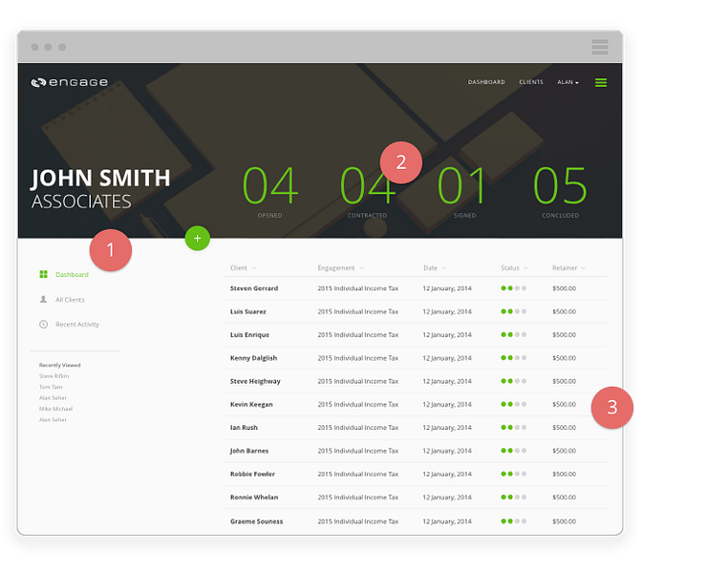Click the green plus add button
Image resolution: width=708 pixels, height=573 pixels.
click(x=198, y=238)
